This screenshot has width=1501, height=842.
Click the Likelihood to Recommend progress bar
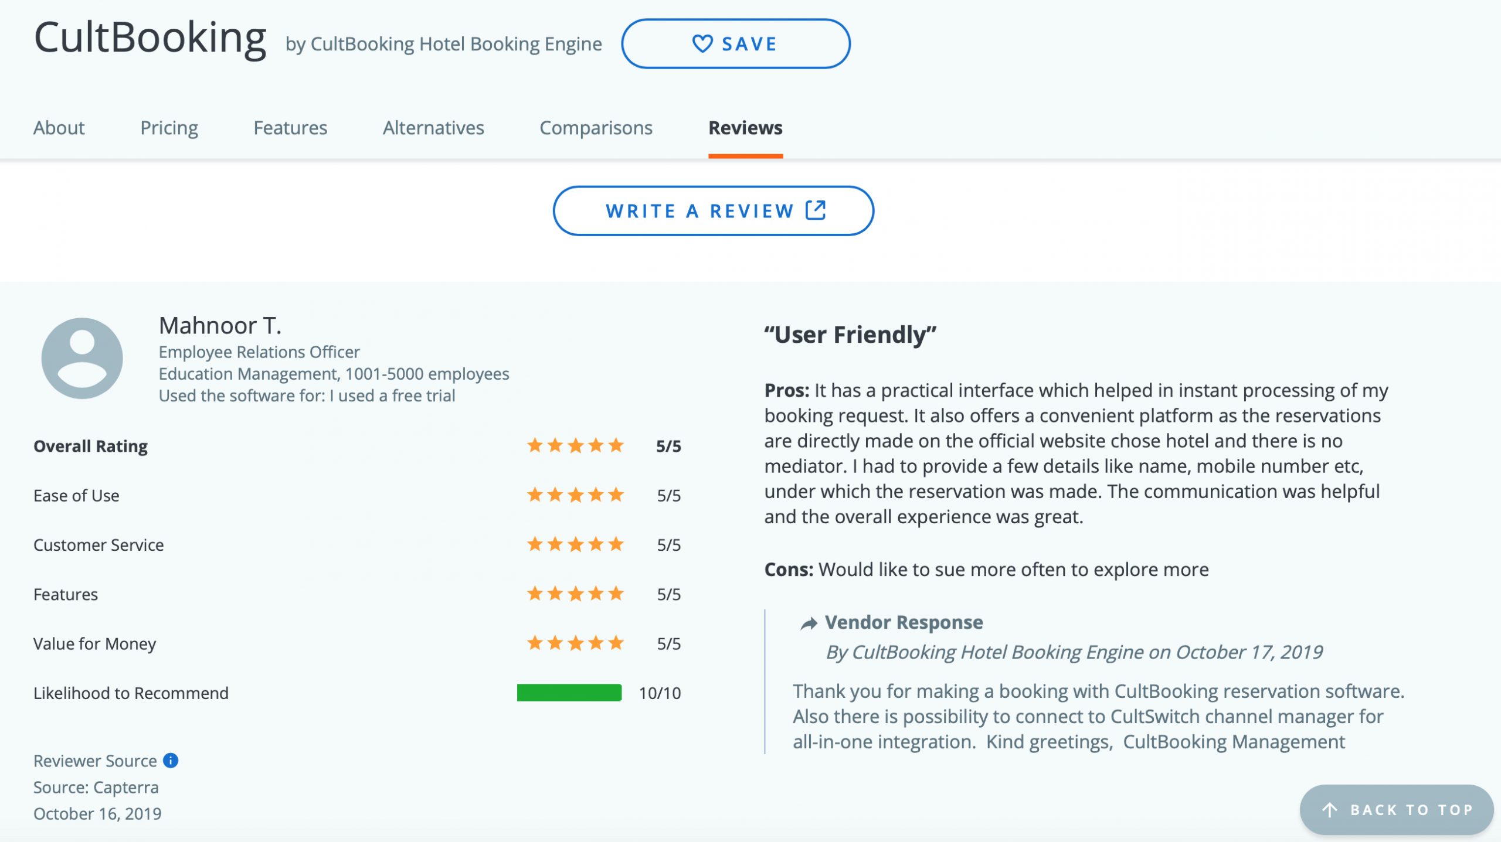pos(569,693)
